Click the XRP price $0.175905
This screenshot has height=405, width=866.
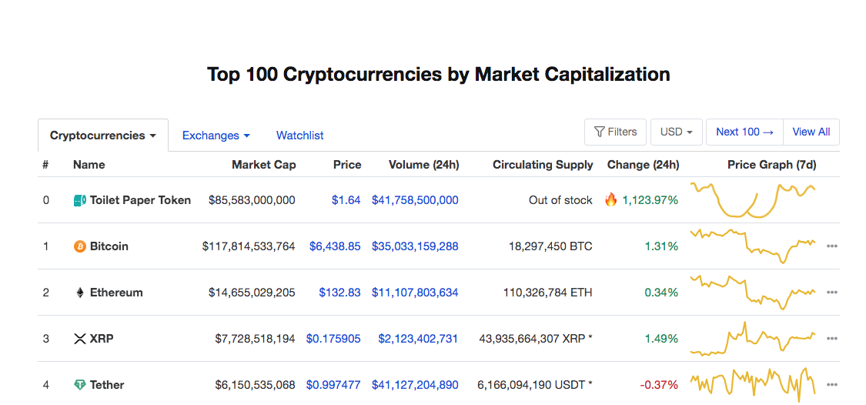coord(333,339)
